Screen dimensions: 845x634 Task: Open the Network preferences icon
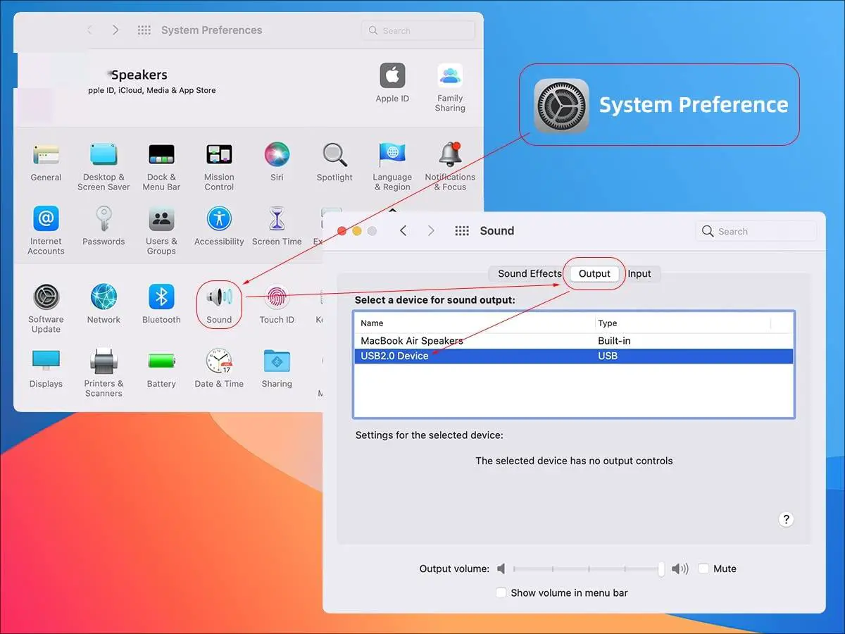(104, 298)
